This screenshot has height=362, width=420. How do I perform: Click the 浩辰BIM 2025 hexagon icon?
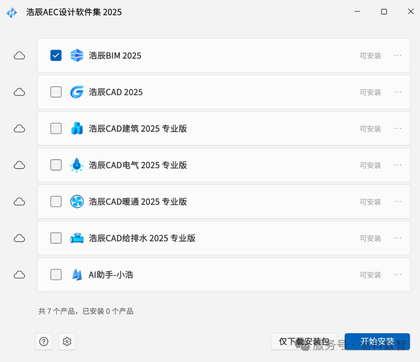tap(77, 56)
